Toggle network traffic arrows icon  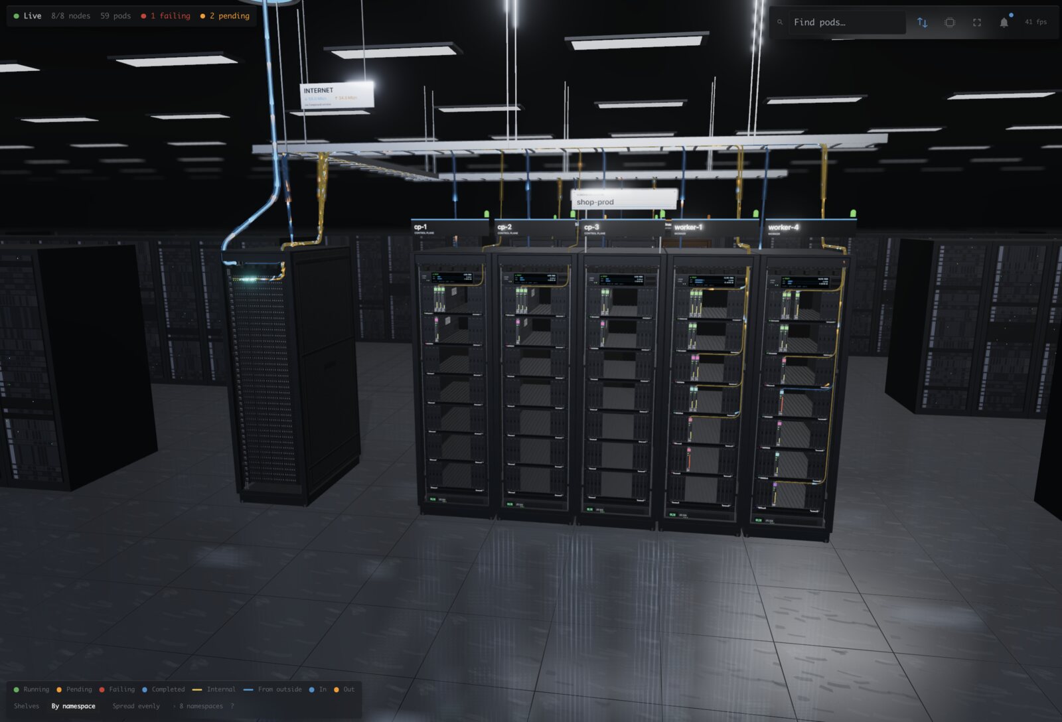922,23
